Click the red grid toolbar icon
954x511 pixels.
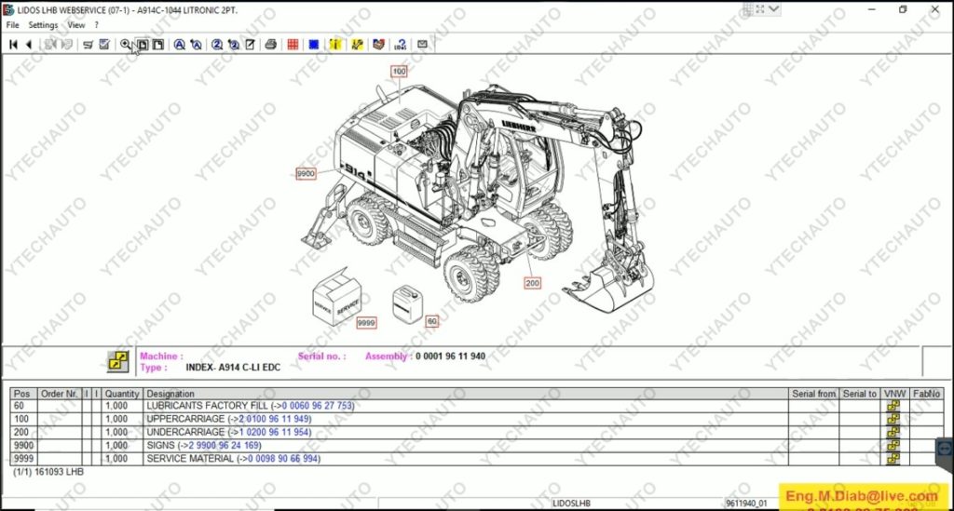(293, 45)
